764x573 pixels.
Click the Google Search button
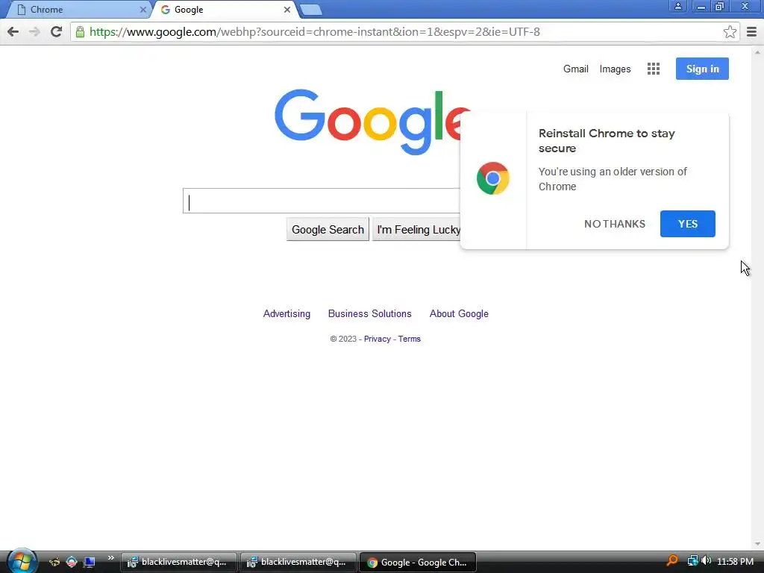328,230
